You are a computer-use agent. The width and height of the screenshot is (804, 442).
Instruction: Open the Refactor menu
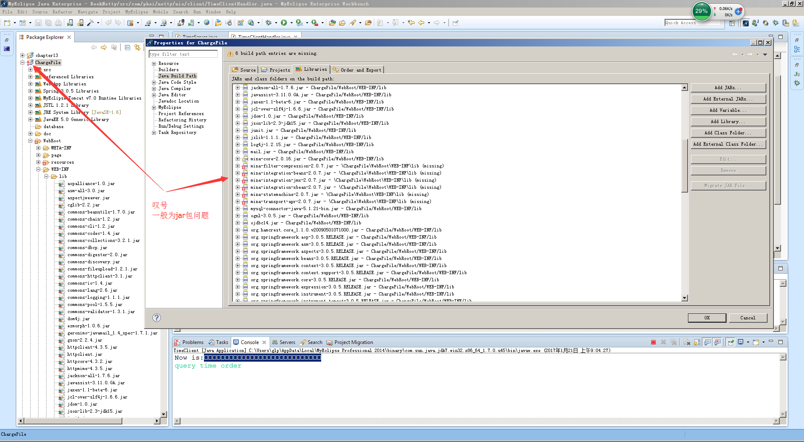point(62,12)
